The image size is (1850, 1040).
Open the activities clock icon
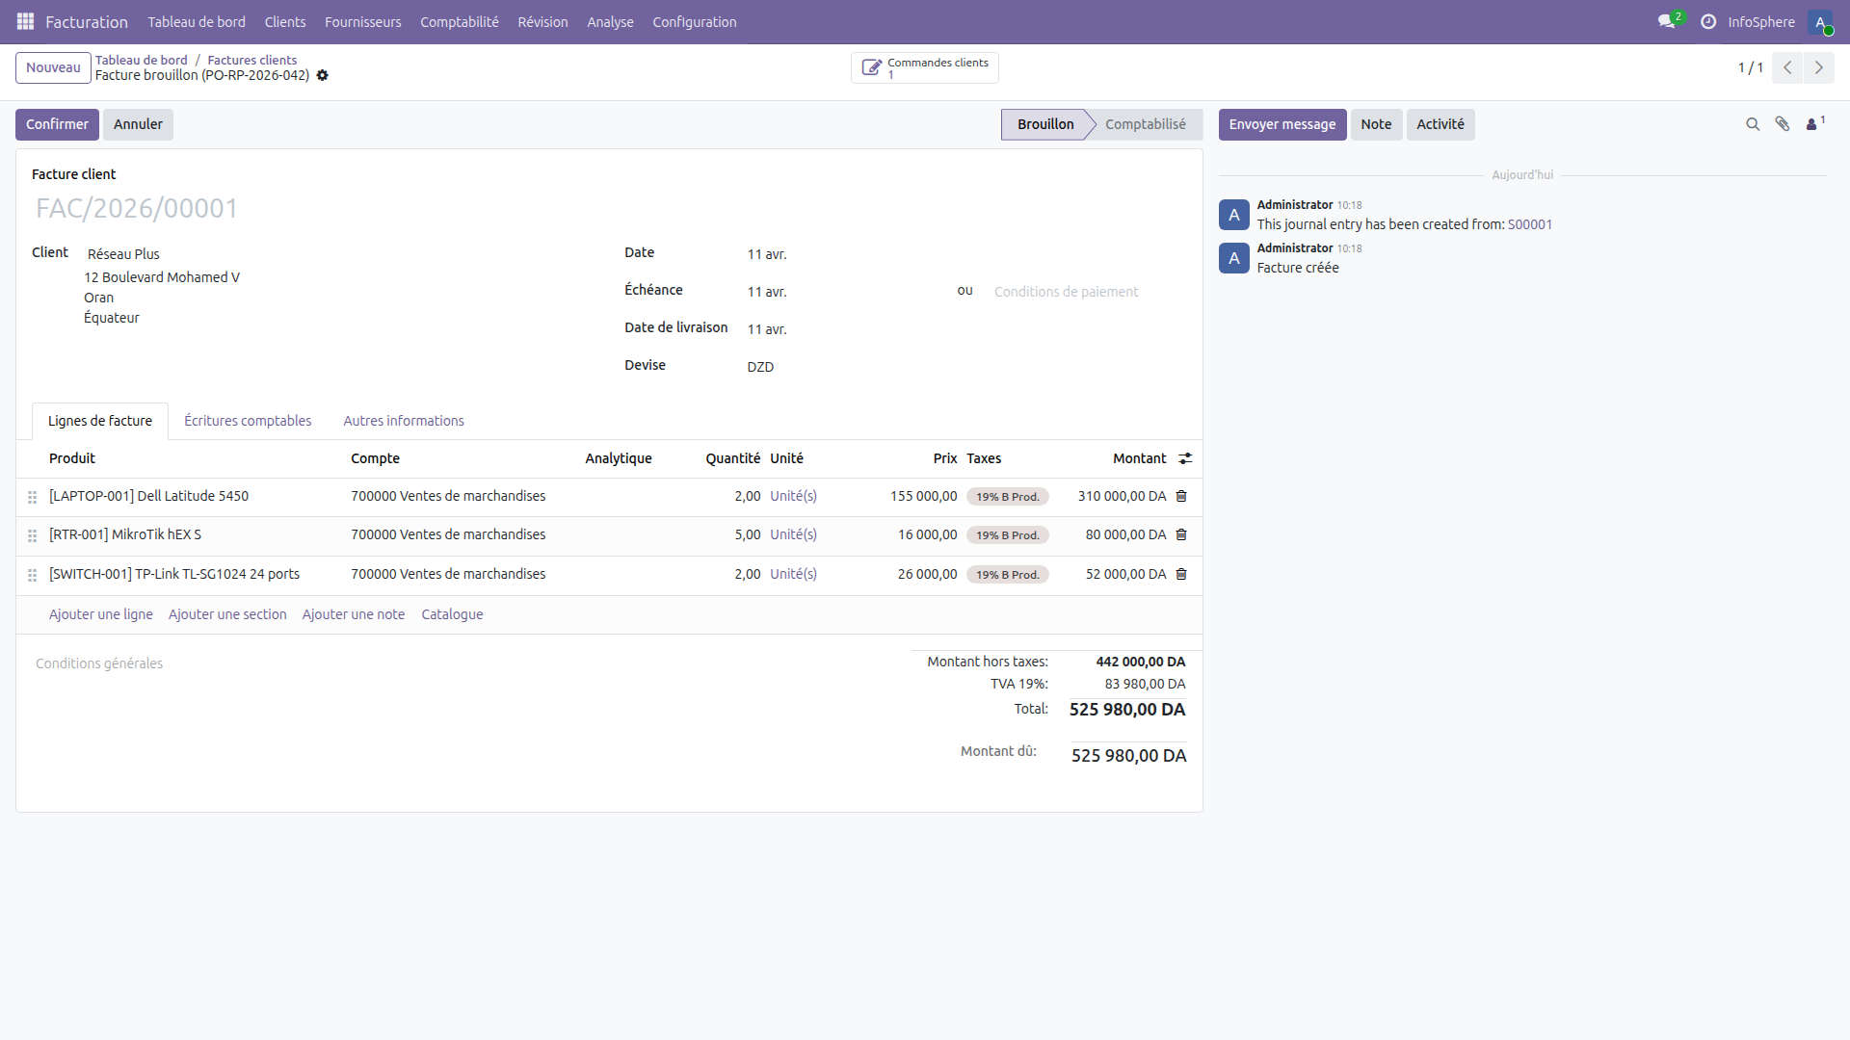[1707, 21]
